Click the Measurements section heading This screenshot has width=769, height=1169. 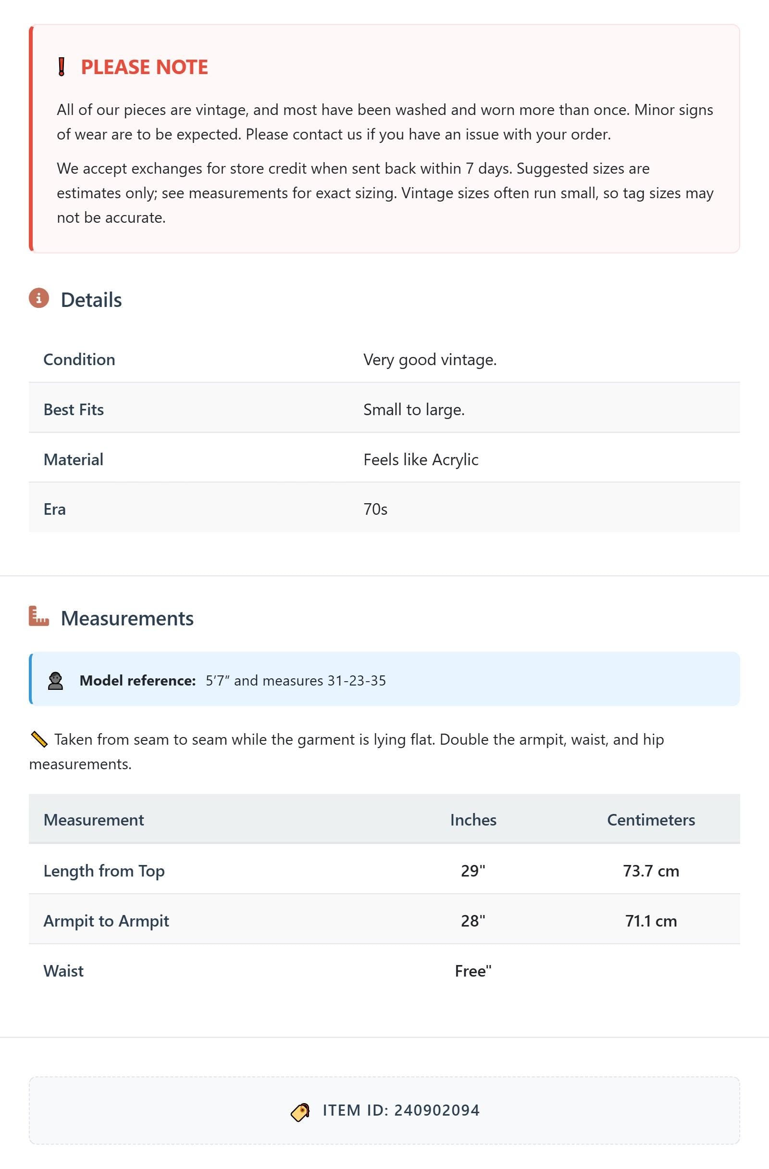click(x=127, y=618)
